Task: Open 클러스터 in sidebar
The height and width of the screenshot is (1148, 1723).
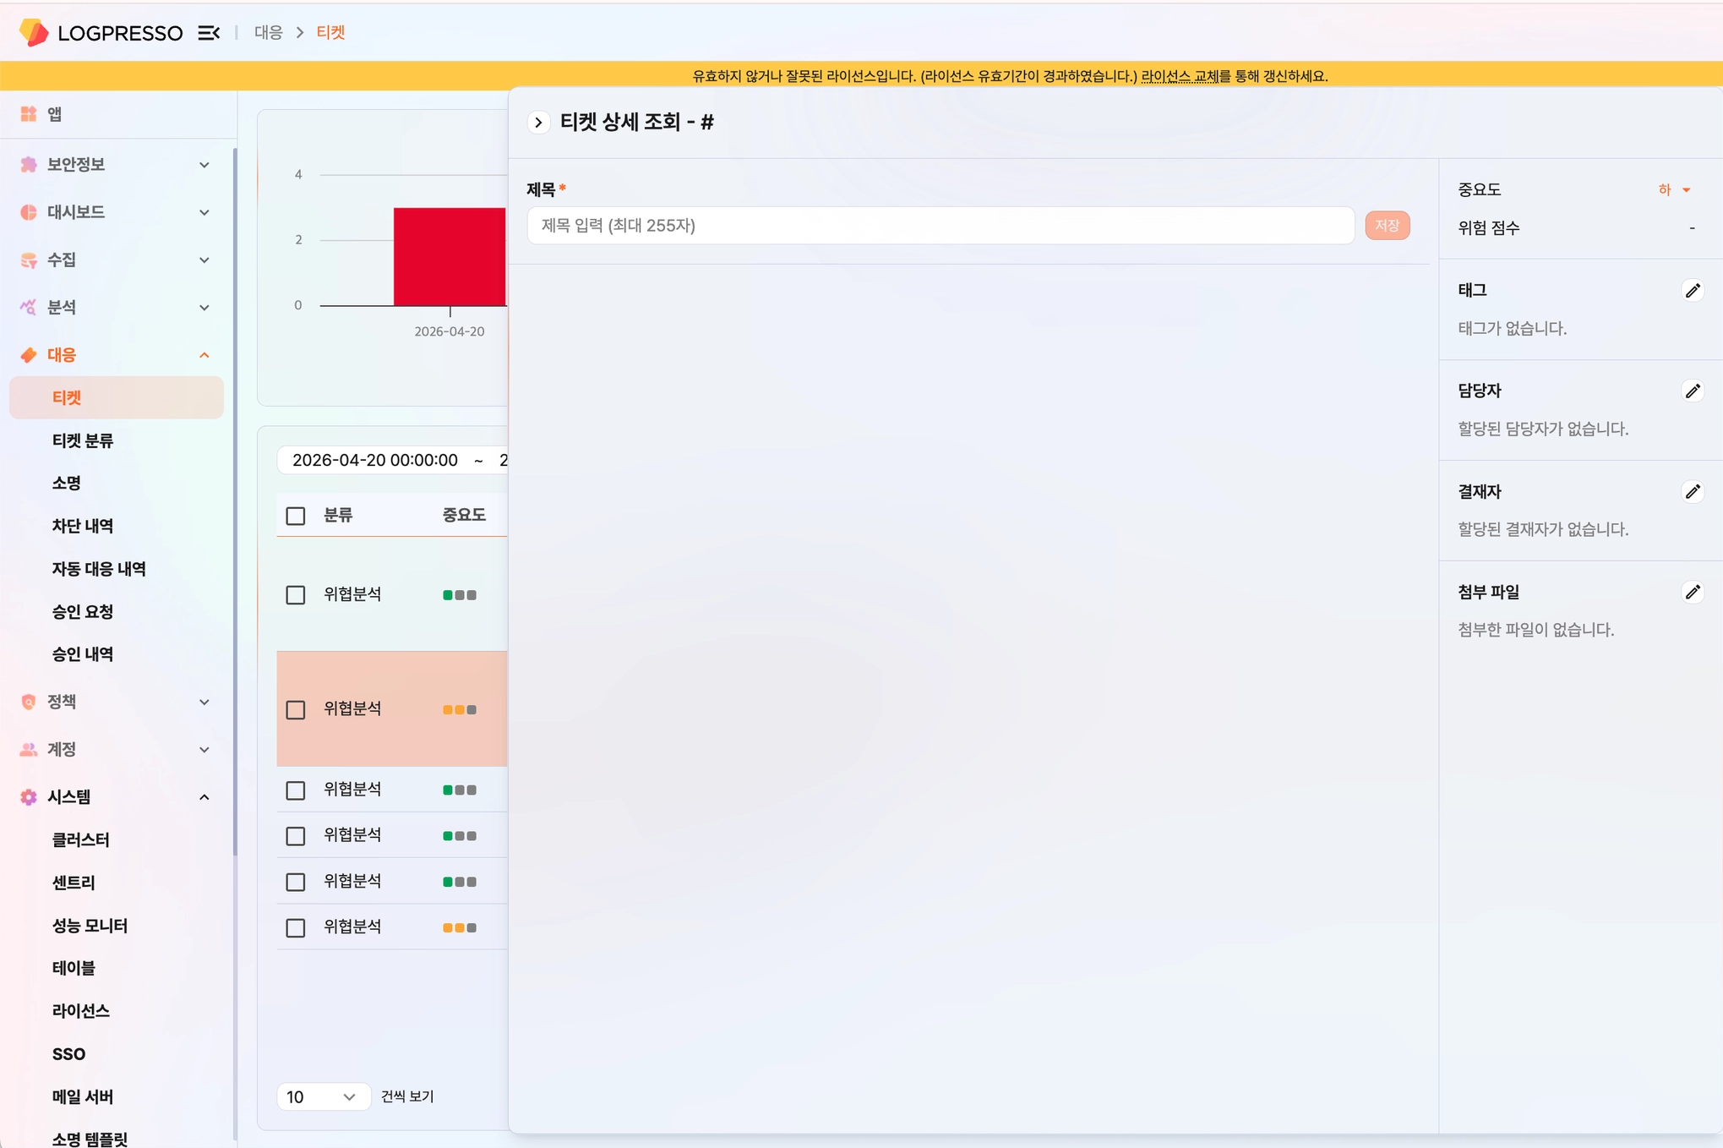Action: pos(80,839)
